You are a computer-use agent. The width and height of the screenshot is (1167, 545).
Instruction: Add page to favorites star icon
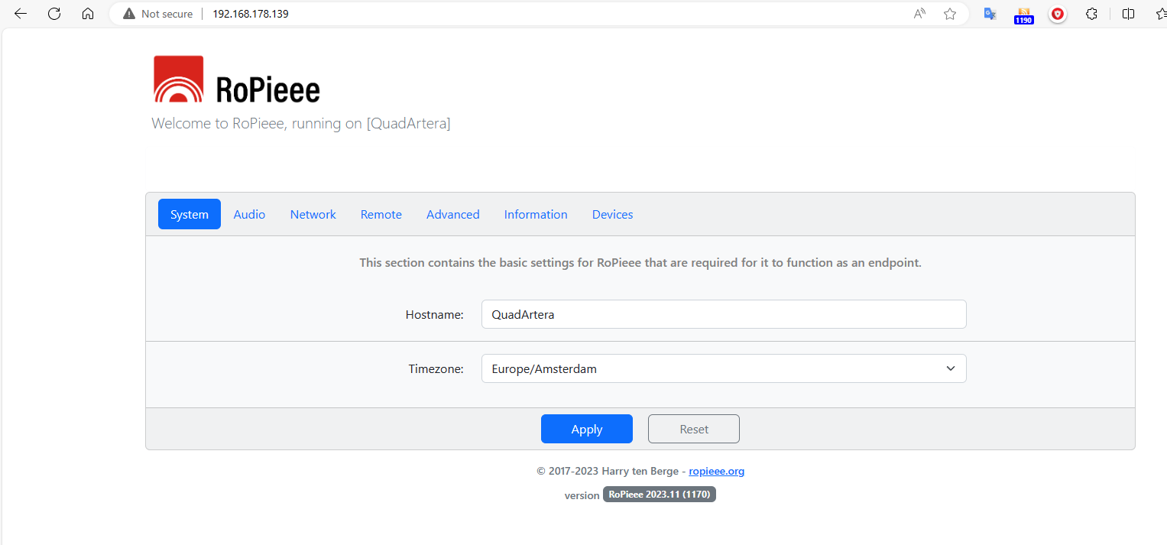click(950, 14)
